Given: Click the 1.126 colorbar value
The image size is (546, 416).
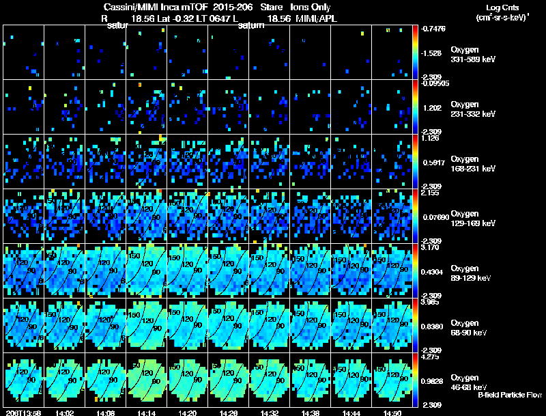Looking at the screenshot, I should coord(430,138).
